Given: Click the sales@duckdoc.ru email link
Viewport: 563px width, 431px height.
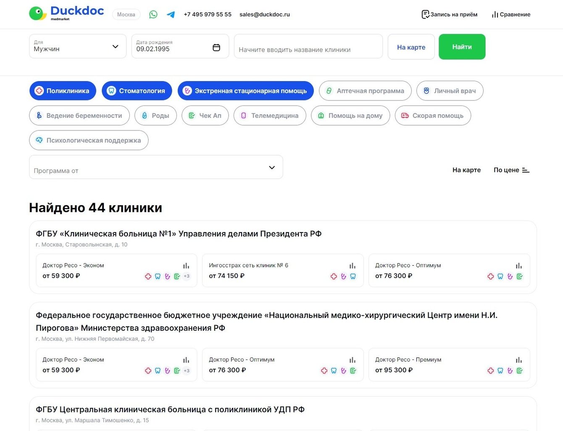Looking at the screenshot, I should 265,14.
